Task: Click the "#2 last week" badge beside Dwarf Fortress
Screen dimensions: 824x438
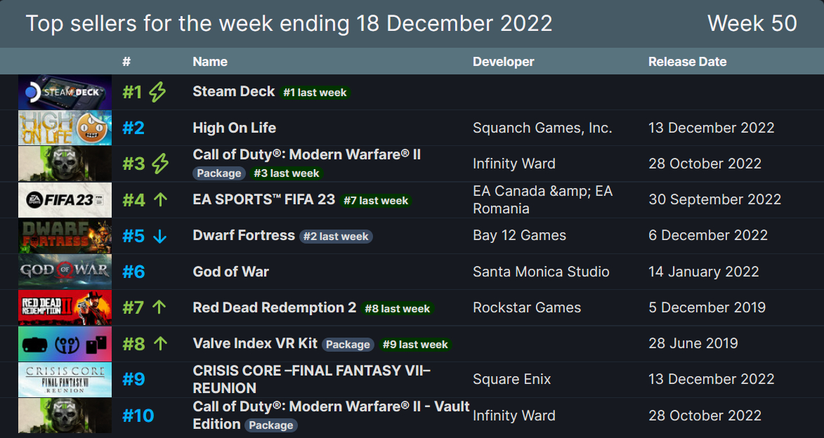Action: click(x=336, y=237)
